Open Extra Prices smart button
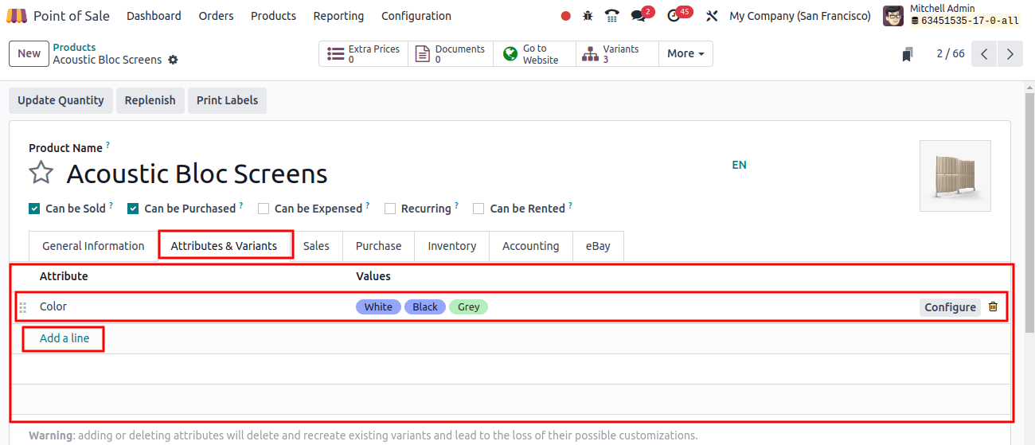The width and height of the screenshot is (1035, 445). click(x=364, y=54)
